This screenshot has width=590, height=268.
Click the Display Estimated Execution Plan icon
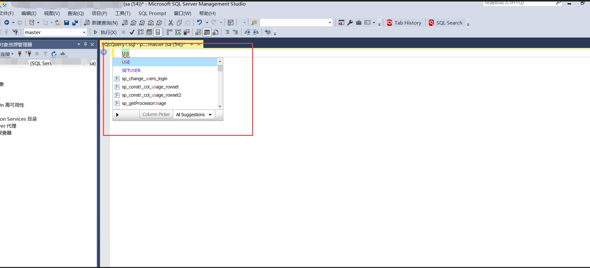(x=141, y=32)
